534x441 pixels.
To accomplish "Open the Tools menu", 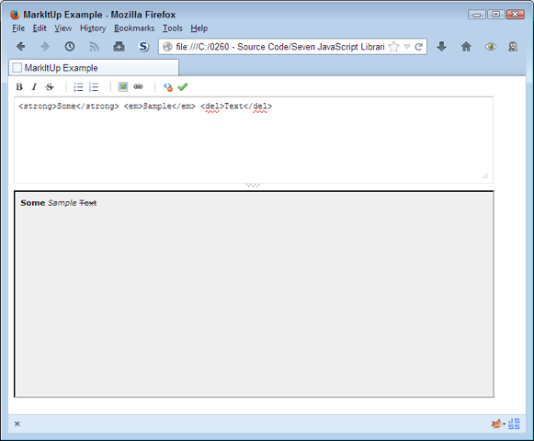I will pyautogui.click(x=172, y=28).
